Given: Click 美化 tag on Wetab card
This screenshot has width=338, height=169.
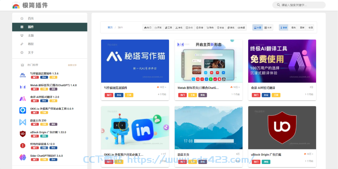Looking at the screenshot, I should pyautogui.click(x=202, y=95).
